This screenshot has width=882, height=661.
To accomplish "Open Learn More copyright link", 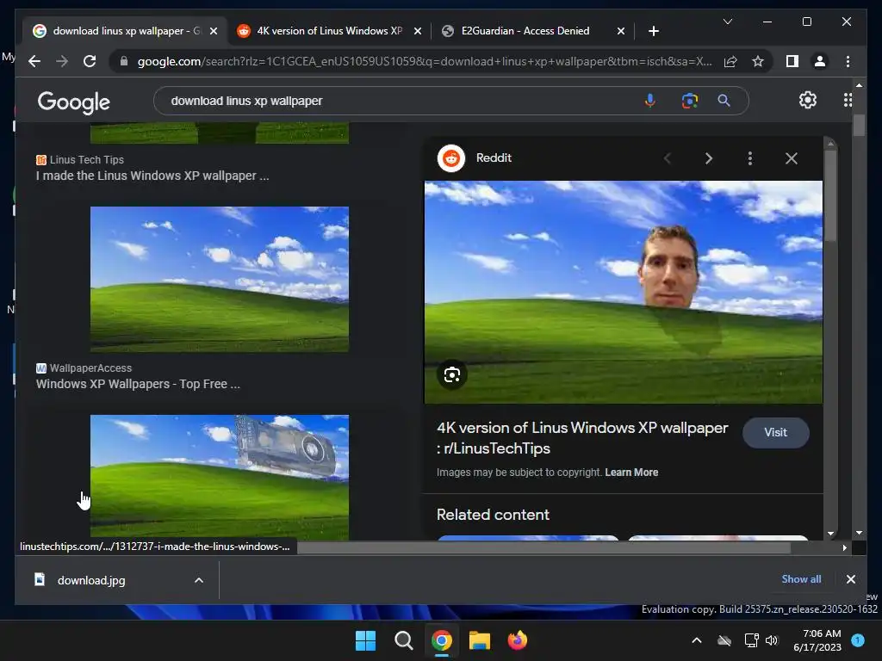I will pyautogui.click(x=631, y=473).
